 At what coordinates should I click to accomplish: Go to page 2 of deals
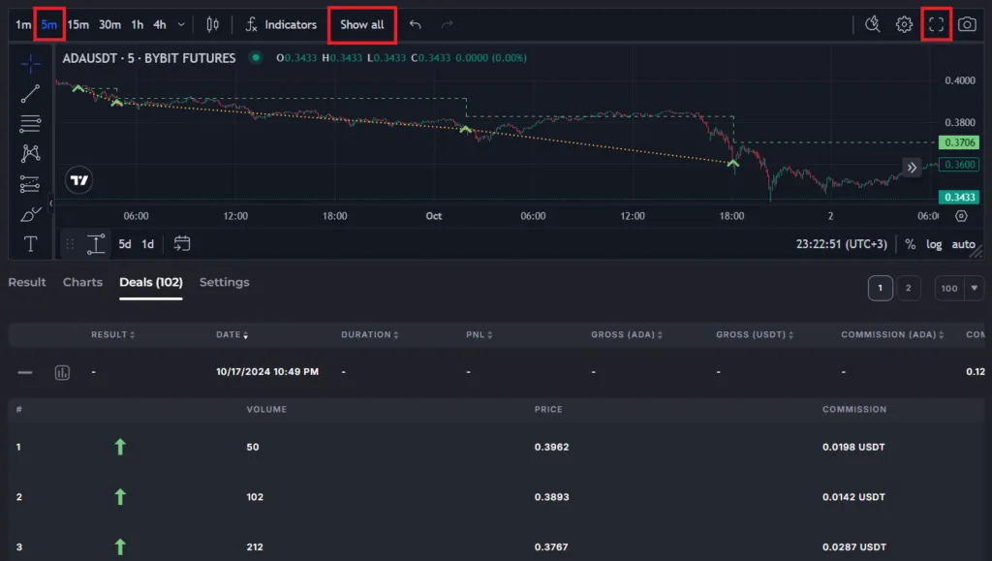click(x=908, y=288)
